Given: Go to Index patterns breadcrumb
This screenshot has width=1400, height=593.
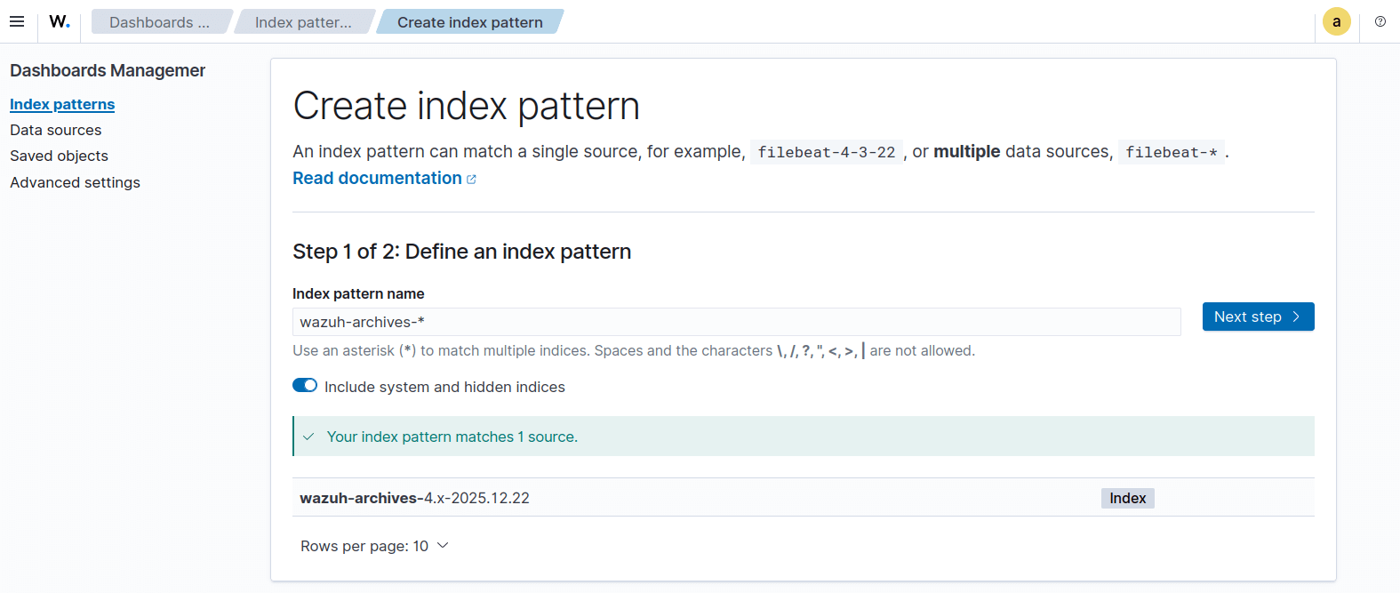Looking at the screenshot, I should pos(303,22).
